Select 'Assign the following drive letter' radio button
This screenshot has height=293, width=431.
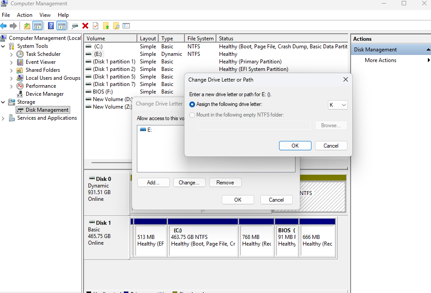click(x=192, y=105)
